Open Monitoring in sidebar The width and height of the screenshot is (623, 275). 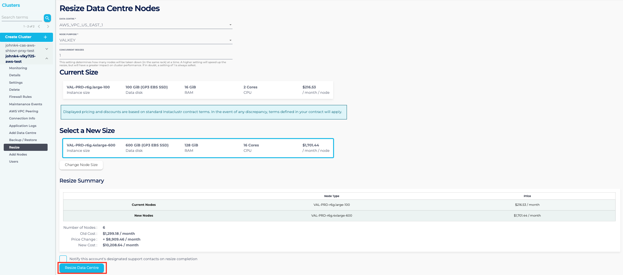point(18,68)
